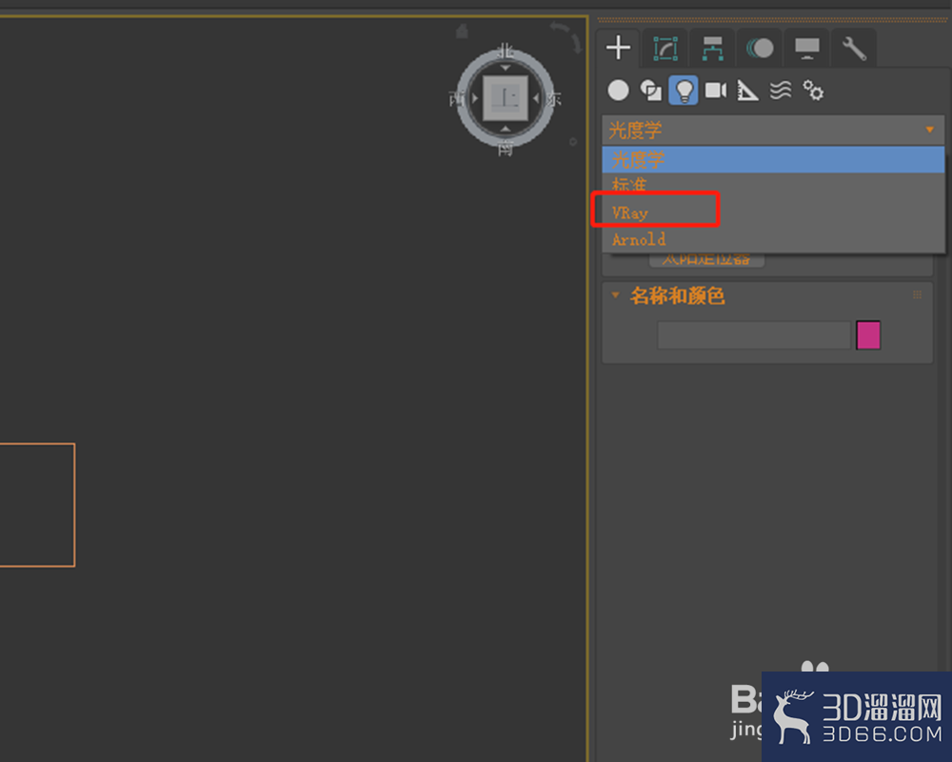Screen dimensions: 952x762
Task: Select the Cameras category icon
Action: pos(716,90)
